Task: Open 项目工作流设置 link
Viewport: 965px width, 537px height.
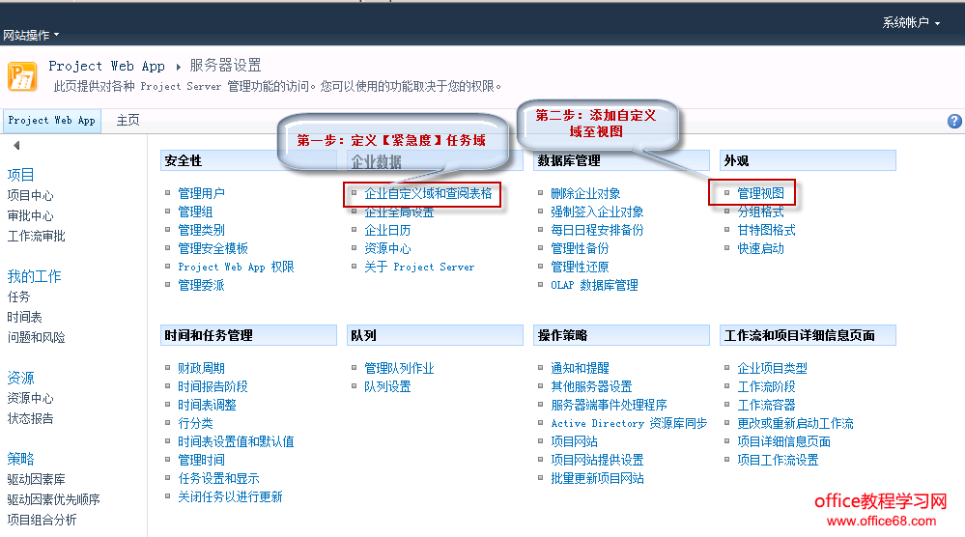Action: click(778, 460)
